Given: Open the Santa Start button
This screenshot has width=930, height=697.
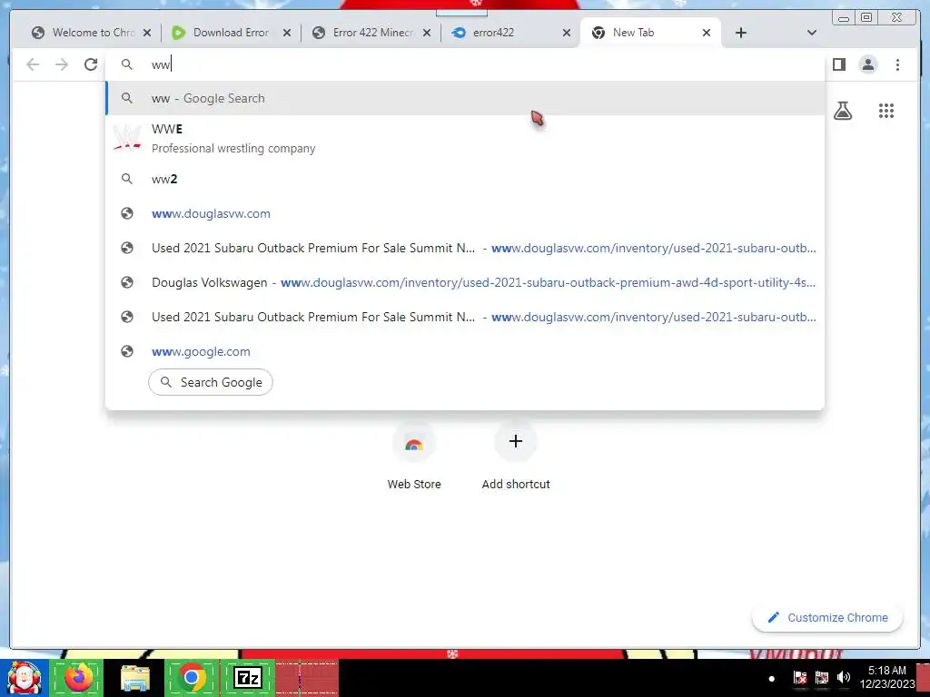Looking at the screenshot, I should [x=25, y=677].
